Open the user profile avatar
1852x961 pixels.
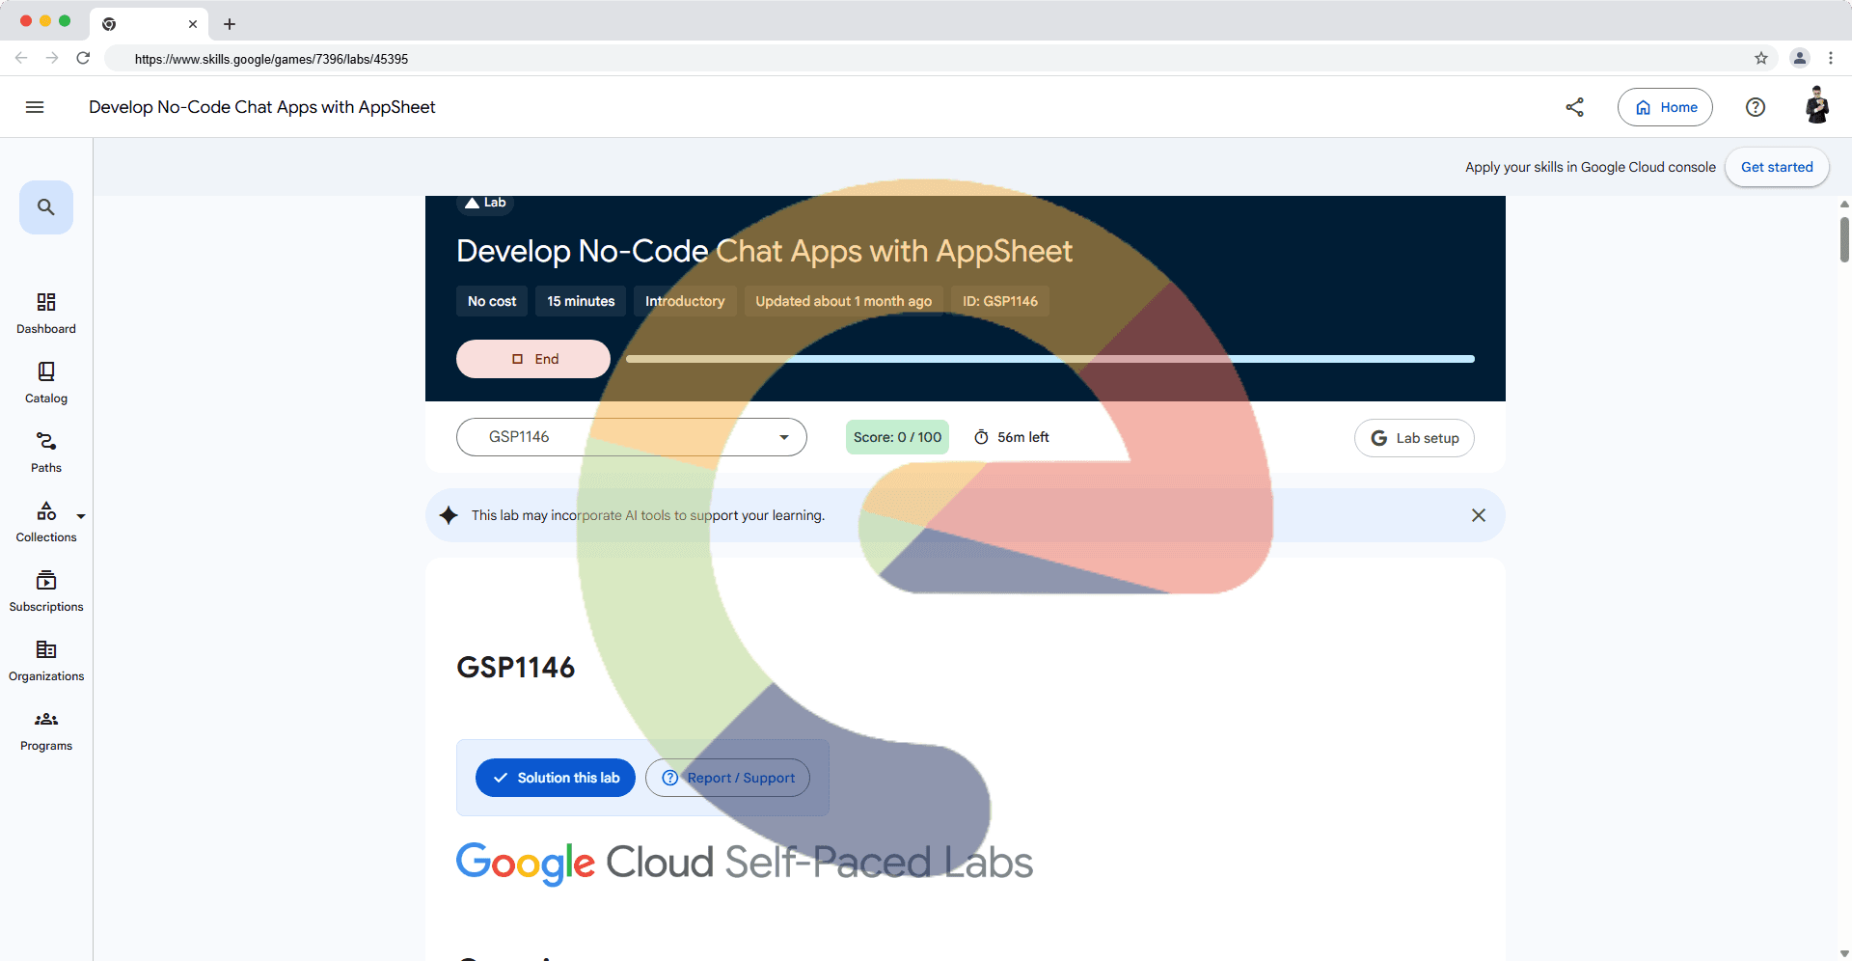[1817, 105]
